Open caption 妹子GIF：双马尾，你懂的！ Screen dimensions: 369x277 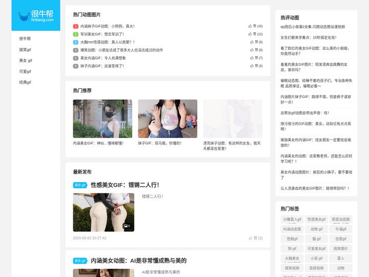(x=160, y=143)
